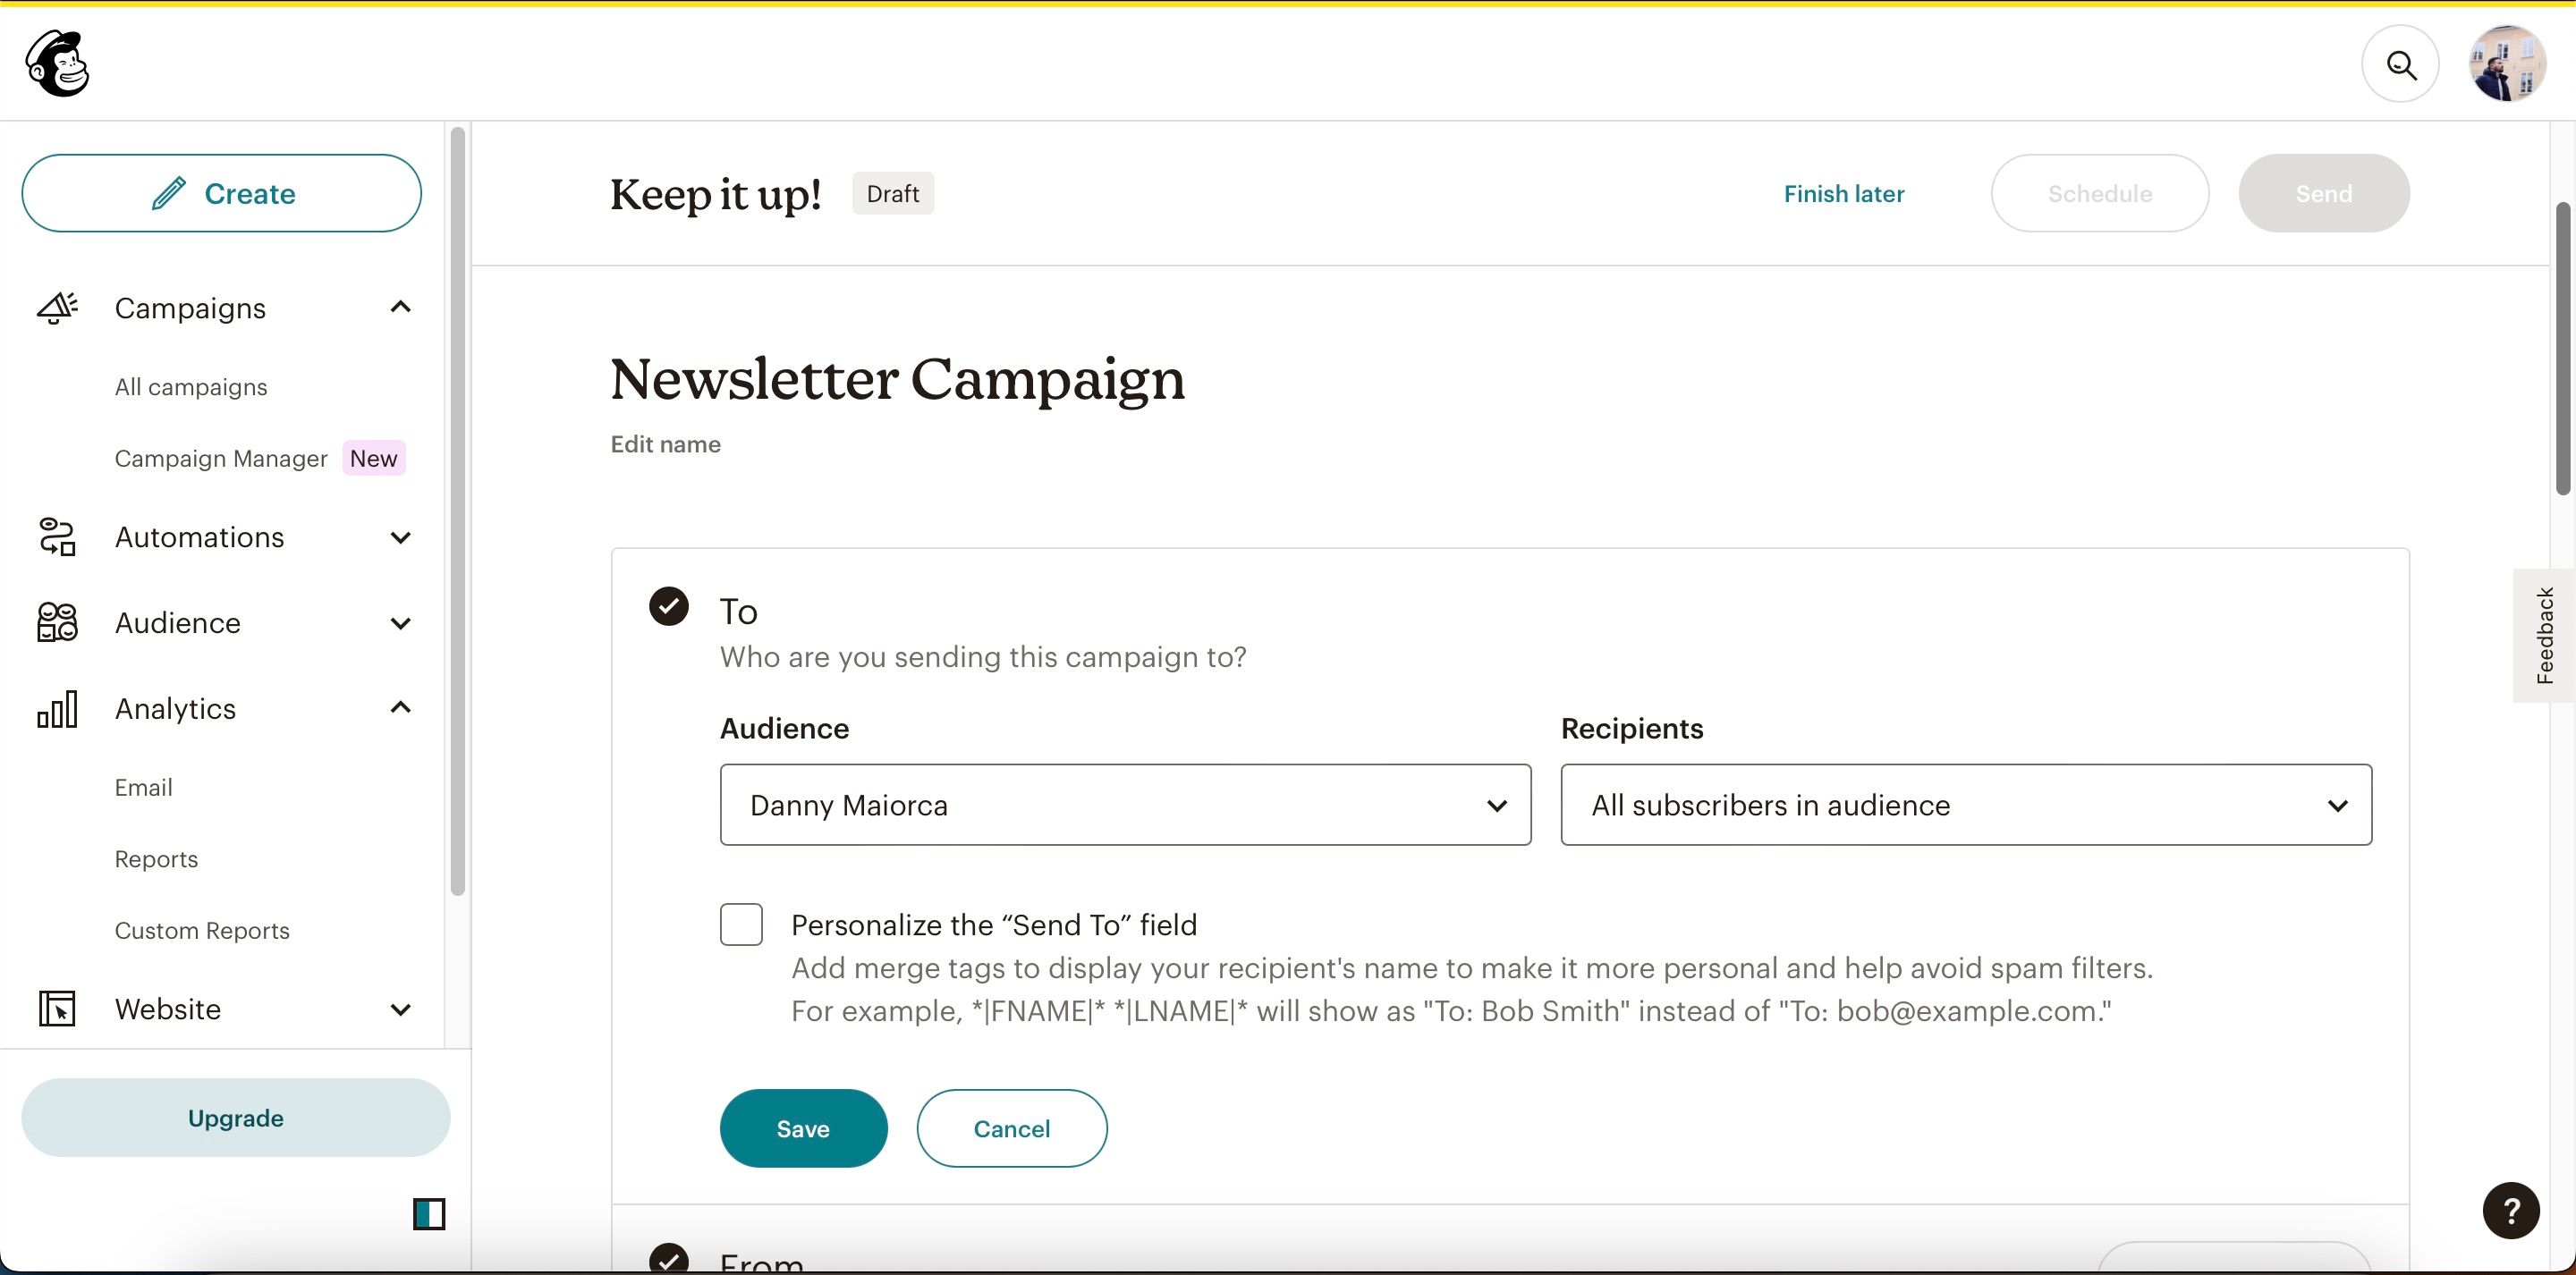Click Edit name below Newsletter Campaign
2576x1275 pixels.
click(665, 444)
